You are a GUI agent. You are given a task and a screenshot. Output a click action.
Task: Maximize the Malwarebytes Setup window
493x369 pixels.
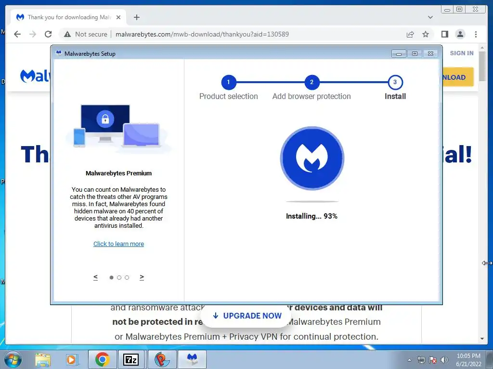tap(415, 54)
